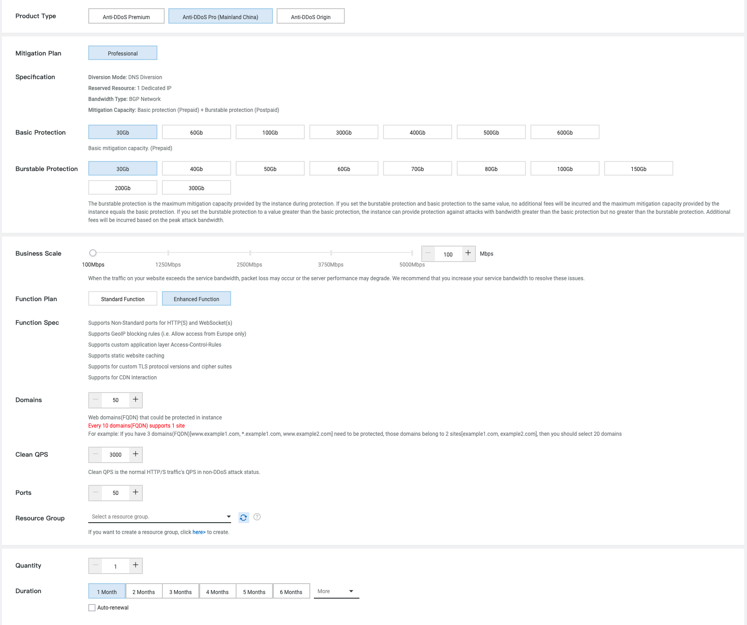747x625 pixels.
Task: Click red 'Every 10 domains(FQDN) supports 1 site' text
Action: click(136, 426)
